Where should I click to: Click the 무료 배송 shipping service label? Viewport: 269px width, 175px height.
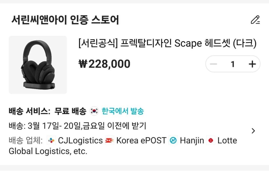point(70,111)
